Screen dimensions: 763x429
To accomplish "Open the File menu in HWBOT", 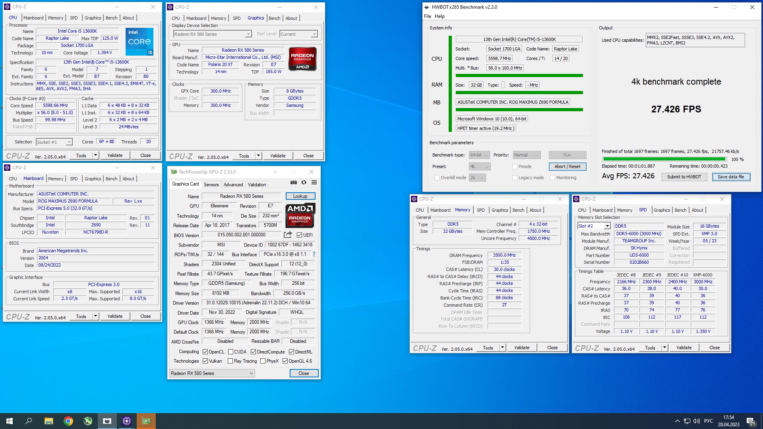I will 428,16.
